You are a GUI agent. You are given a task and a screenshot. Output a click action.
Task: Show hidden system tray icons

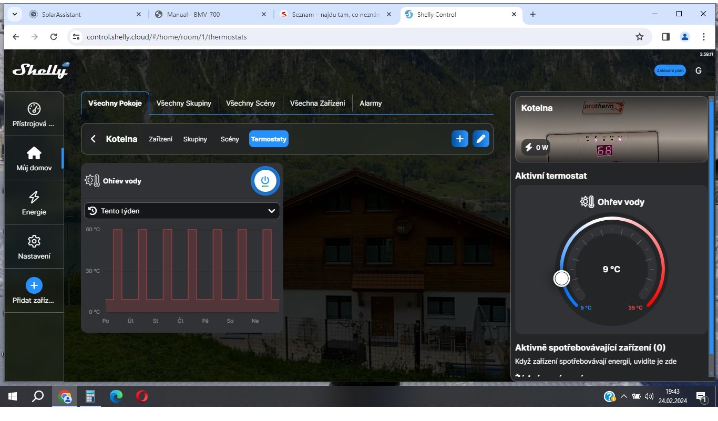tap(624, 396)
